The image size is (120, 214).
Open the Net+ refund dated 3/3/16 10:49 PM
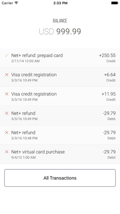point(60,116)
